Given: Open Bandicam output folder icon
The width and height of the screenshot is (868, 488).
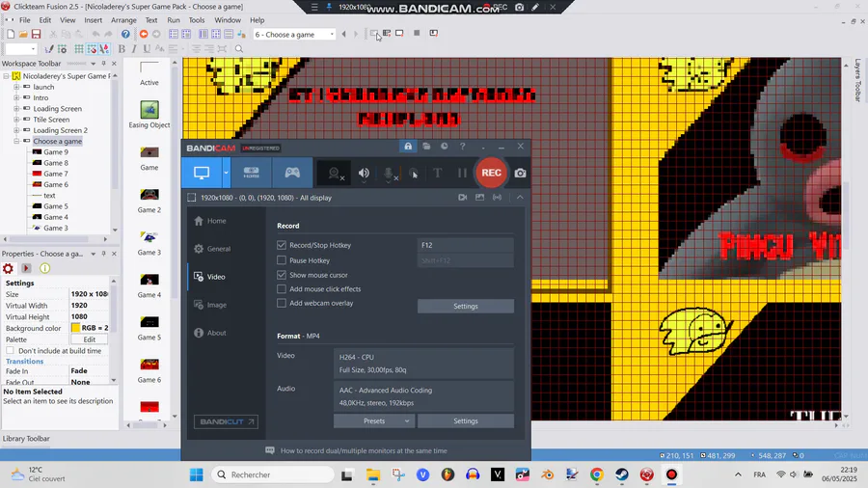Looking at the screenshot, I should (x=426, y=146).
